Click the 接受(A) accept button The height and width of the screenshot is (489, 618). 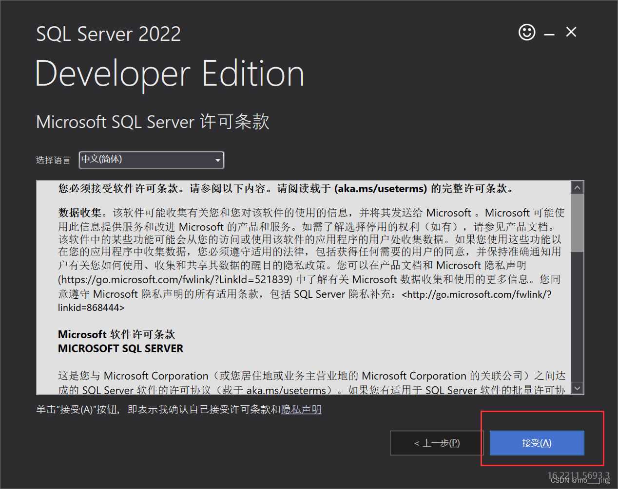point(537,443)
